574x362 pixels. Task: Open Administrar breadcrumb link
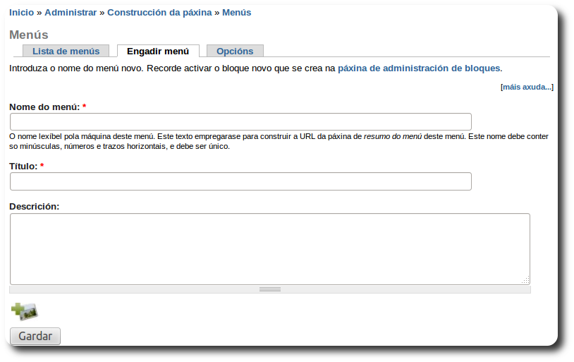point(71,13)
